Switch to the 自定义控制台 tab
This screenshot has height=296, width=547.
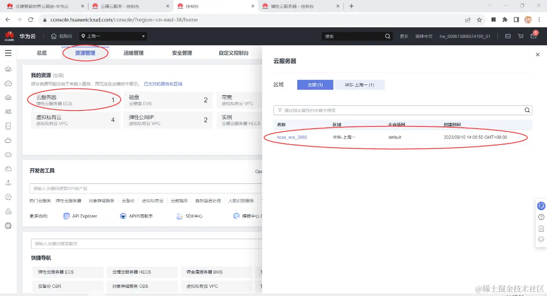point(233,53)
